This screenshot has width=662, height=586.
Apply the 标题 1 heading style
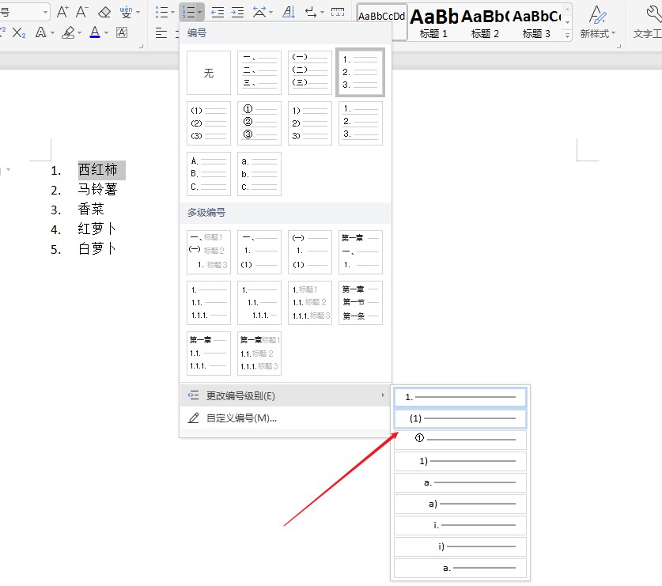pos(433,22)
